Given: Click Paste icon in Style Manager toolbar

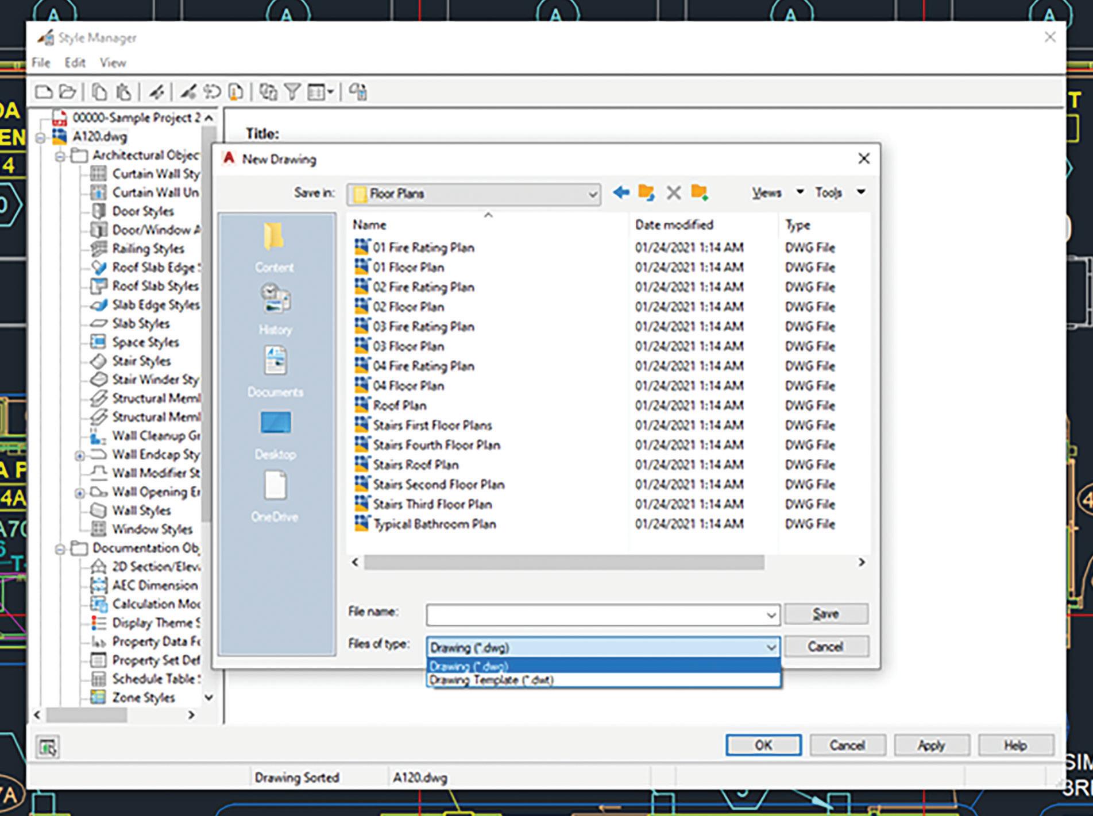Looking at the screenshot, I should (123, 92).
